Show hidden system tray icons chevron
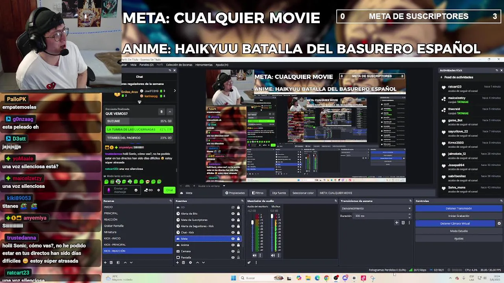 [x=450, y=278]
